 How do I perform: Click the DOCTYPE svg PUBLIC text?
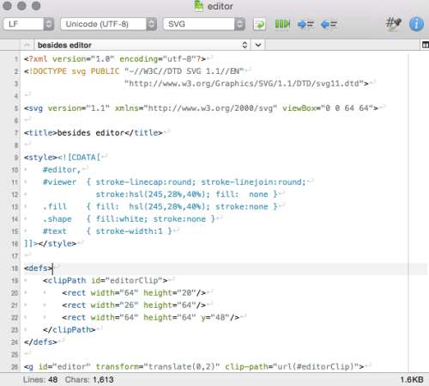point(71,71)
